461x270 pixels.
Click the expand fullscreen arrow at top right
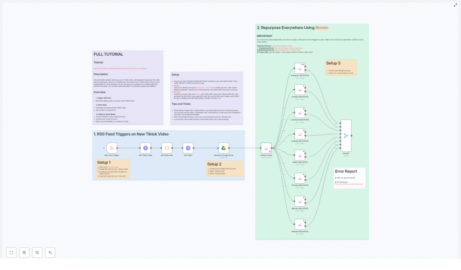456,5
